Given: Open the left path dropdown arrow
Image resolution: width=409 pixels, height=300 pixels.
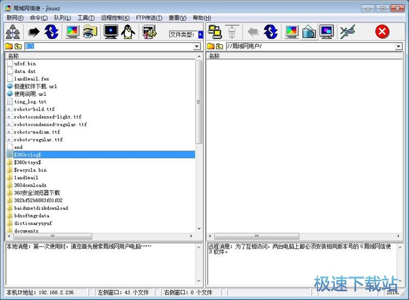Looking at the screenshot, I should tap(197, 46).
